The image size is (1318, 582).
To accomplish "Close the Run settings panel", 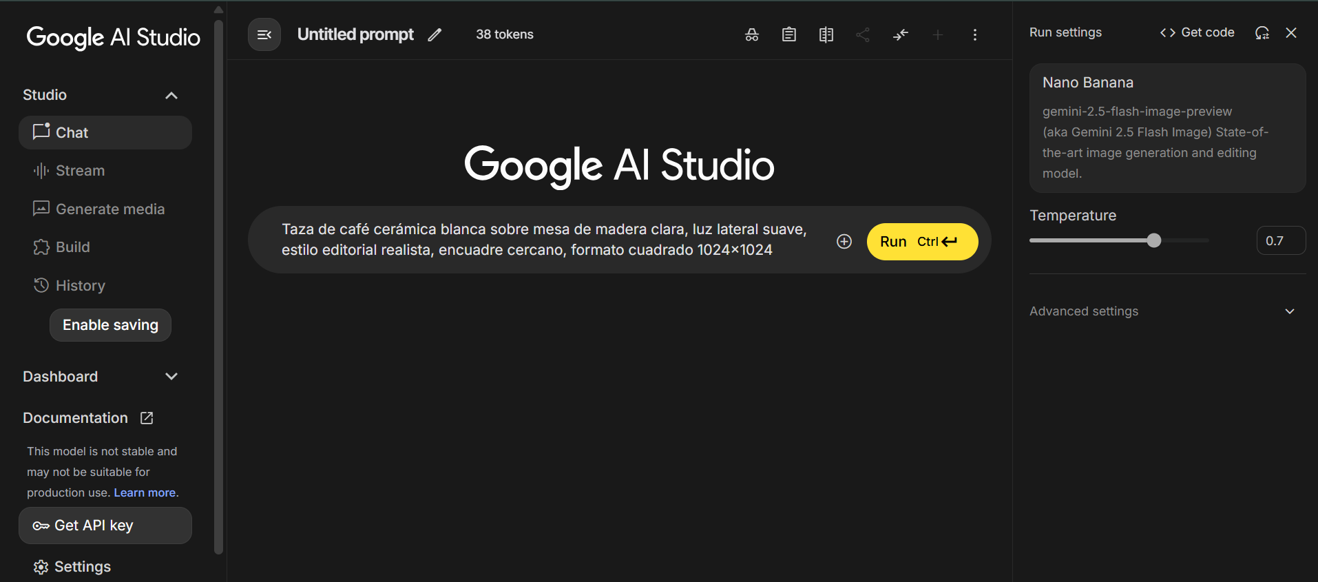I will point(1291,33).
